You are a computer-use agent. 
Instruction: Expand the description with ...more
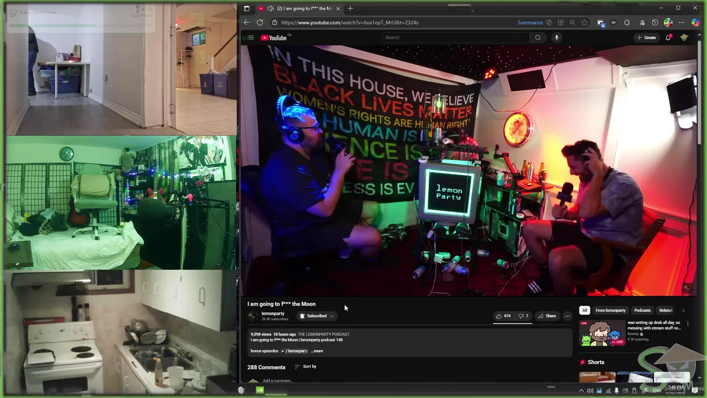tap(317, 351)
